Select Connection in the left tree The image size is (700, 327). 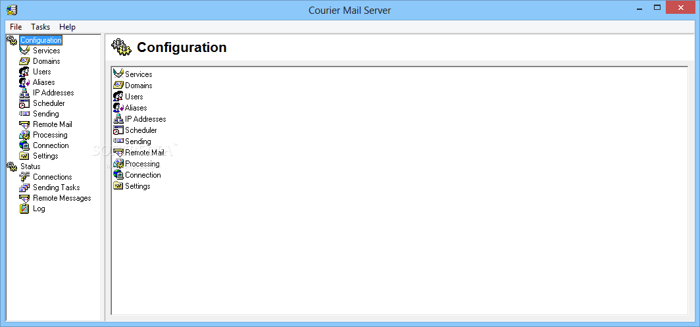click(51, 145)
